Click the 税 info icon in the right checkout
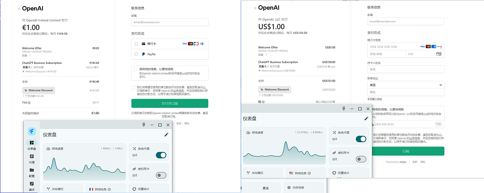 pyautogui.click(x=263, y=102)
